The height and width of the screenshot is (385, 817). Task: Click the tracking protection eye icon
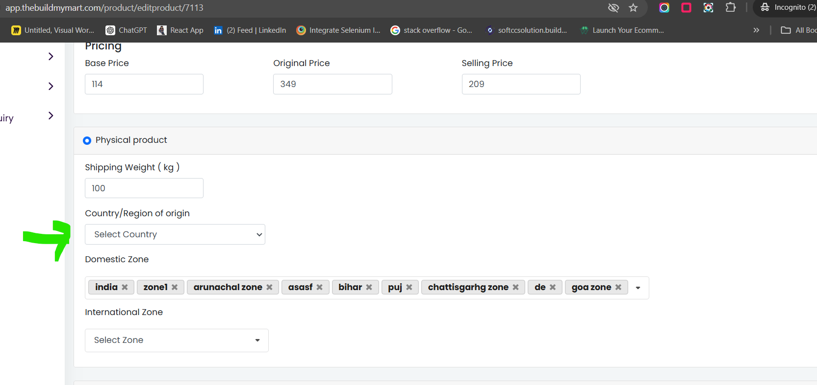click(613, 7)
